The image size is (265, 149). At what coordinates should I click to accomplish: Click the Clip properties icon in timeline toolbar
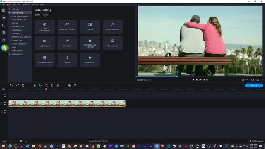pyautogui.click(x=58, y=85)
